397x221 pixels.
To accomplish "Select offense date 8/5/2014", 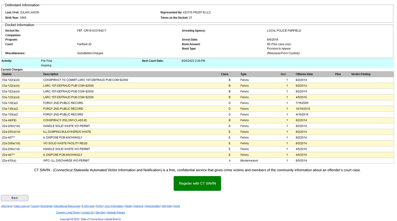I will point(301,161).
